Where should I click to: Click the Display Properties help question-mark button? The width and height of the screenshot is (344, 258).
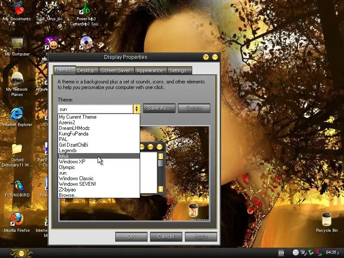click(x=206, y=57)
